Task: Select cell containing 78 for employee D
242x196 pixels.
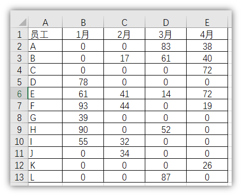Action: [83, 81]
